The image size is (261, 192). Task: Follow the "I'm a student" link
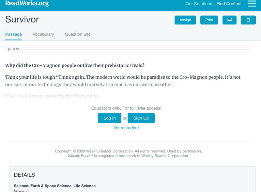click(x=126, y=128)
